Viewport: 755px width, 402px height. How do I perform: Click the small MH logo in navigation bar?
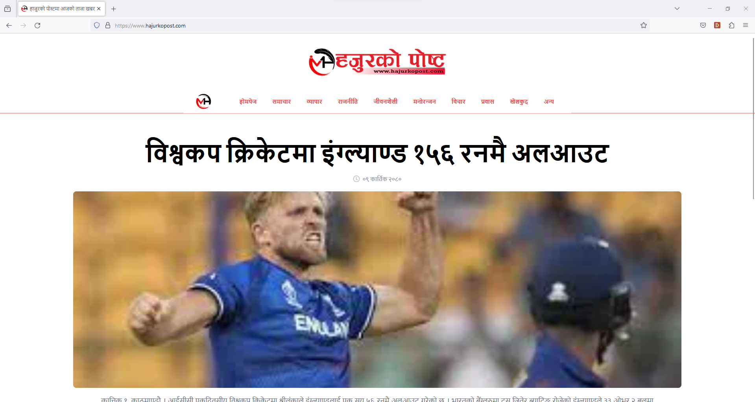click(x=203, y=101)
